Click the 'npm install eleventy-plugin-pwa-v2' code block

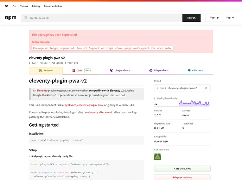pyautogui.click(x=87, y=140)
